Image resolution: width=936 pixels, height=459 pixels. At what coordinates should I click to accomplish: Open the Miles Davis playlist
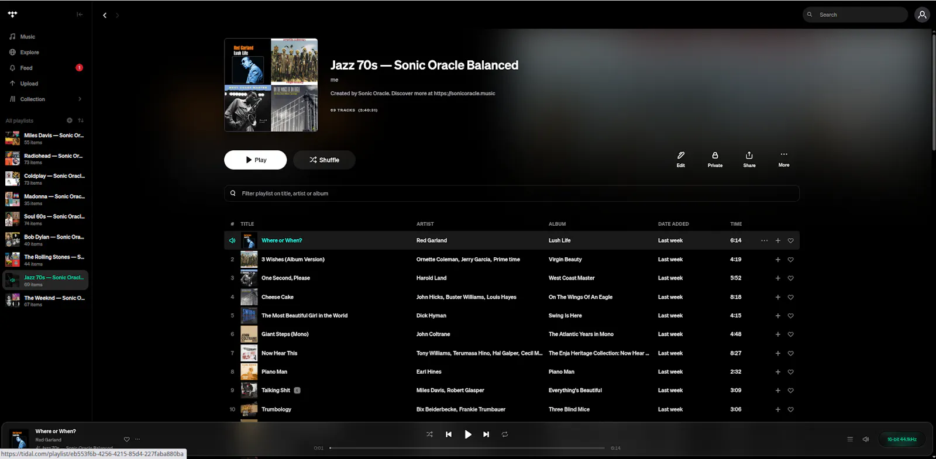46,138
